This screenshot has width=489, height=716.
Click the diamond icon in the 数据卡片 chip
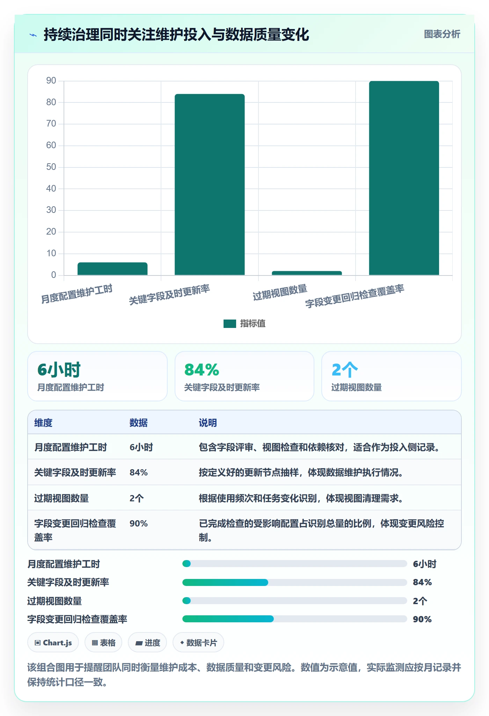[x=182, y=643]
